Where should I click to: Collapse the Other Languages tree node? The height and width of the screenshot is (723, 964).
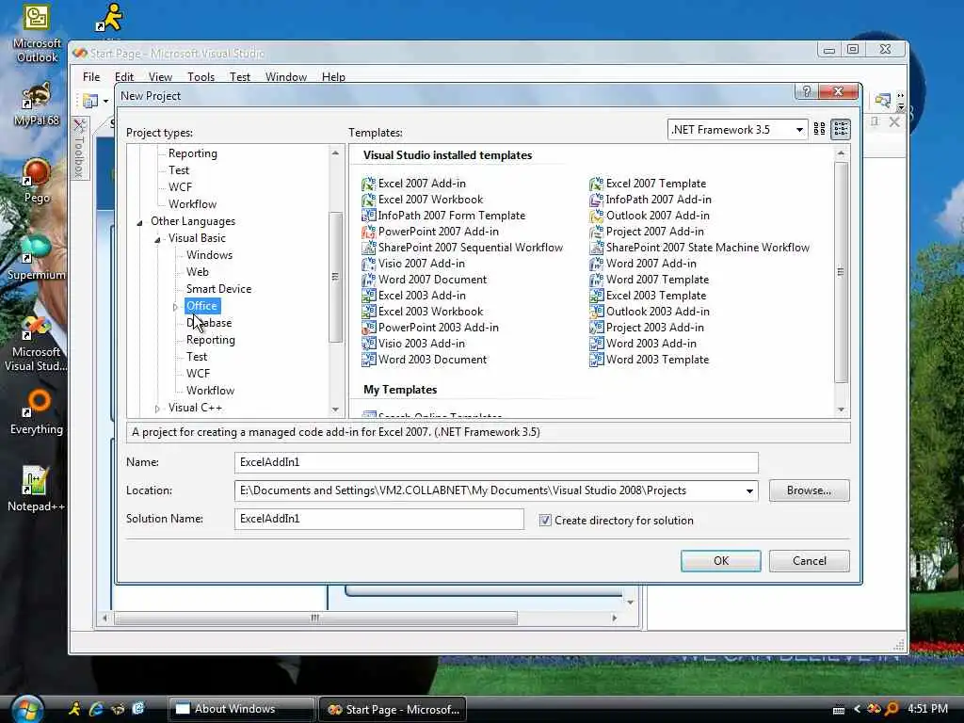(x=139, y=222)
